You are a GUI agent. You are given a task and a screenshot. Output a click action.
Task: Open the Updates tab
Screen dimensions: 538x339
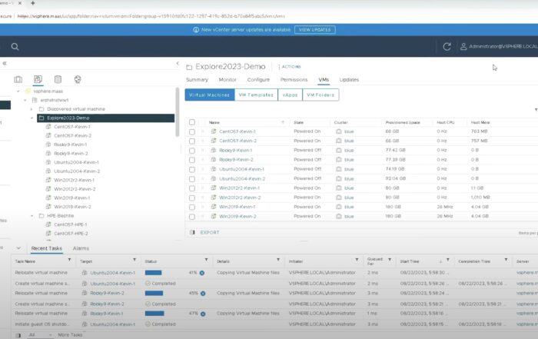pos(349,80)
